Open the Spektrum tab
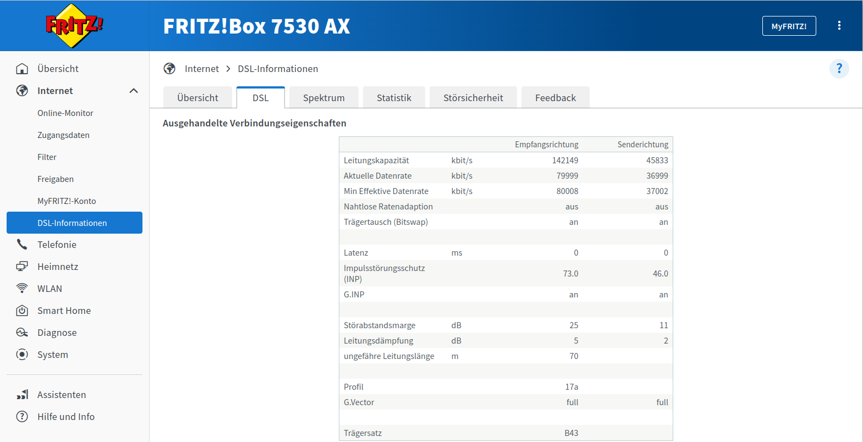 324,98
